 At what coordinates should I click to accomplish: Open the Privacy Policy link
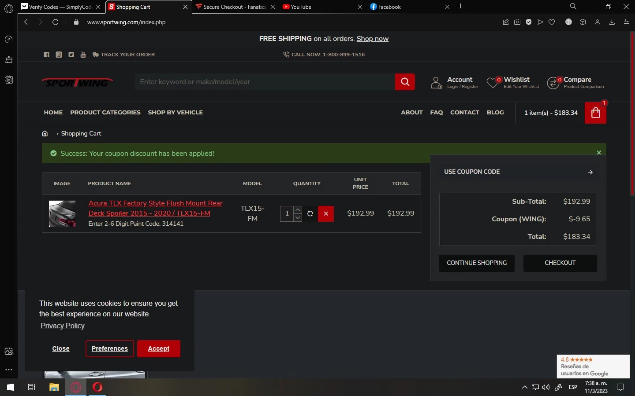(63, 326)
